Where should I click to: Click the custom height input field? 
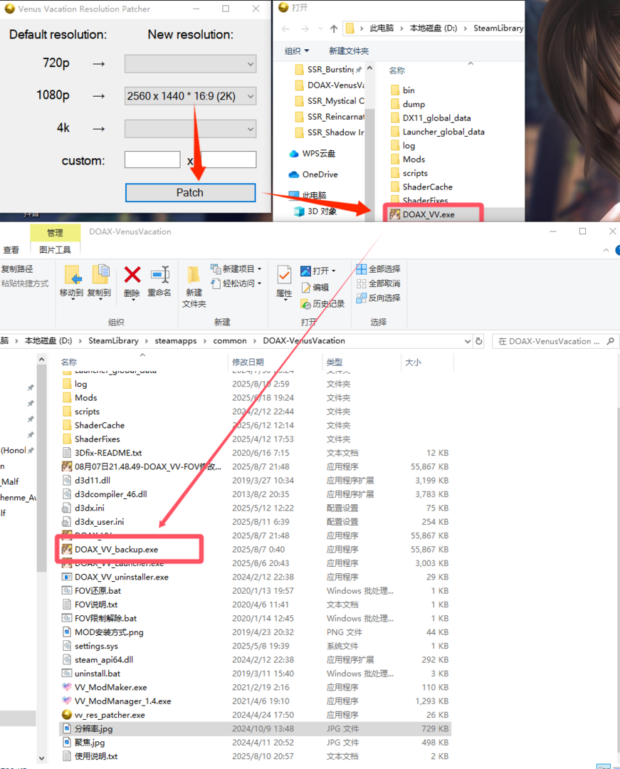[x=228, y=160]
